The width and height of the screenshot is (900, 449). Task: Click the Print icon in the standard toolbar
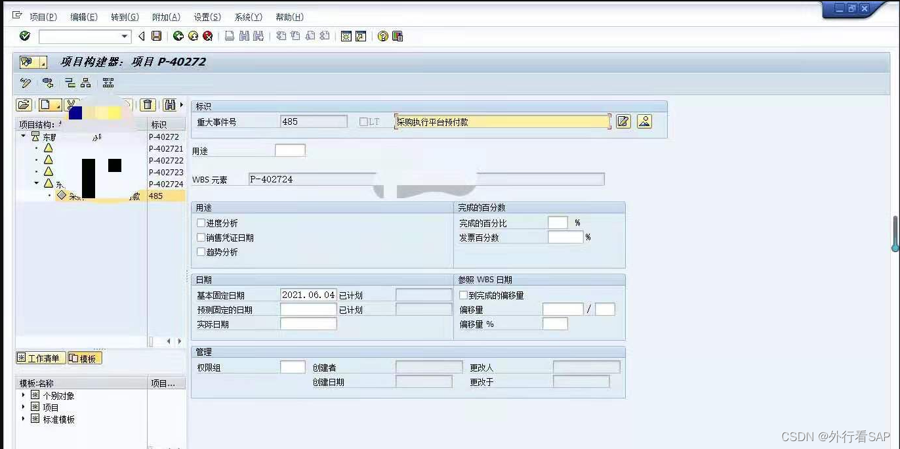(x=231, y=36)
